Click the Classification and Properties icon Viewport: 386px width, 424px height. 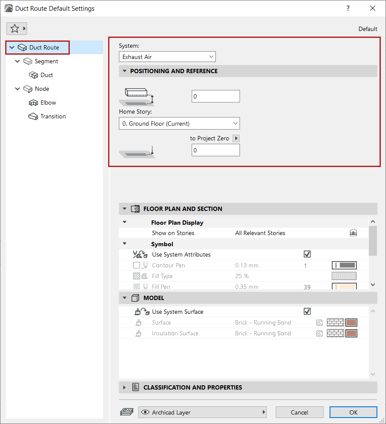tap(135, 387)
